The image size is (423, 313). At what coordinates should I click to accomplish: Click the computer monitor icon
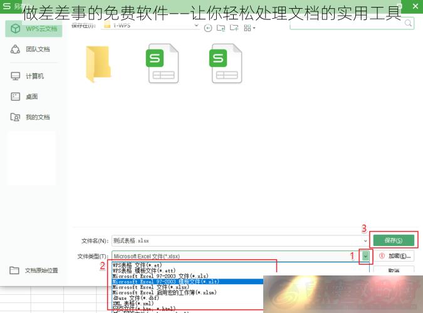pyautogui.click(x=16, y=76)
